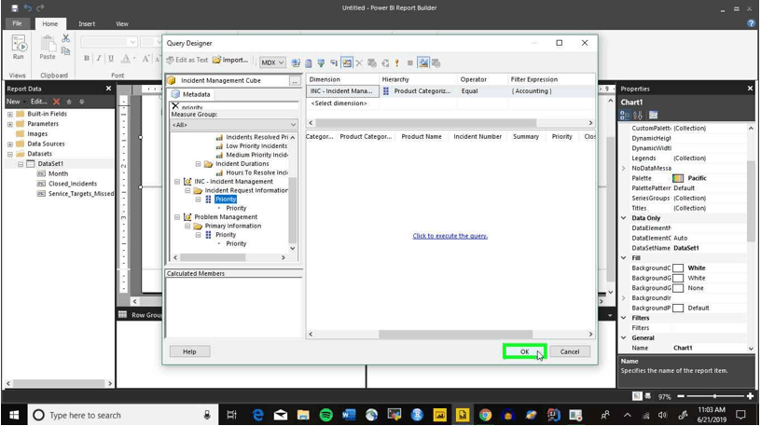This screenshot has height=426, width=761.
Task: Toggle the Design Mode icon in the query toolbar
Action: (x=423, y=62)
